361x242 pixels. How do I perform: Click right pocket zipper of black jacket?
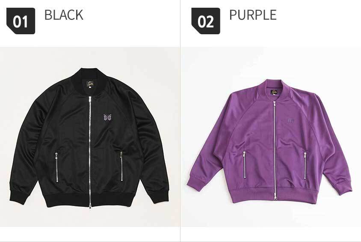(121, 166)
